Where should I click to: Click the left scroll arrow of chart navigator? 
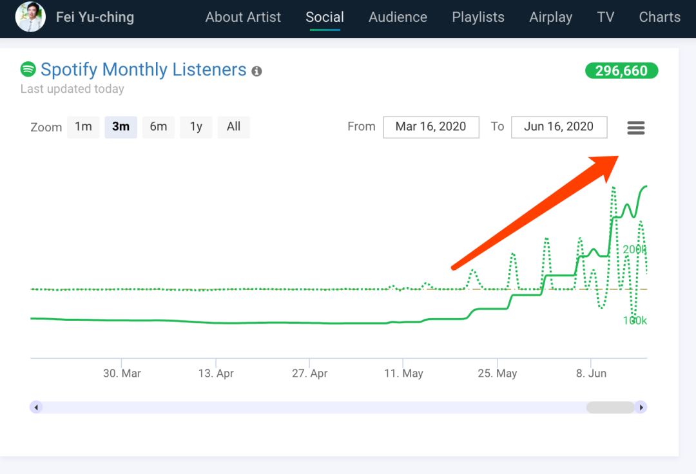click(x=36, y=407)
